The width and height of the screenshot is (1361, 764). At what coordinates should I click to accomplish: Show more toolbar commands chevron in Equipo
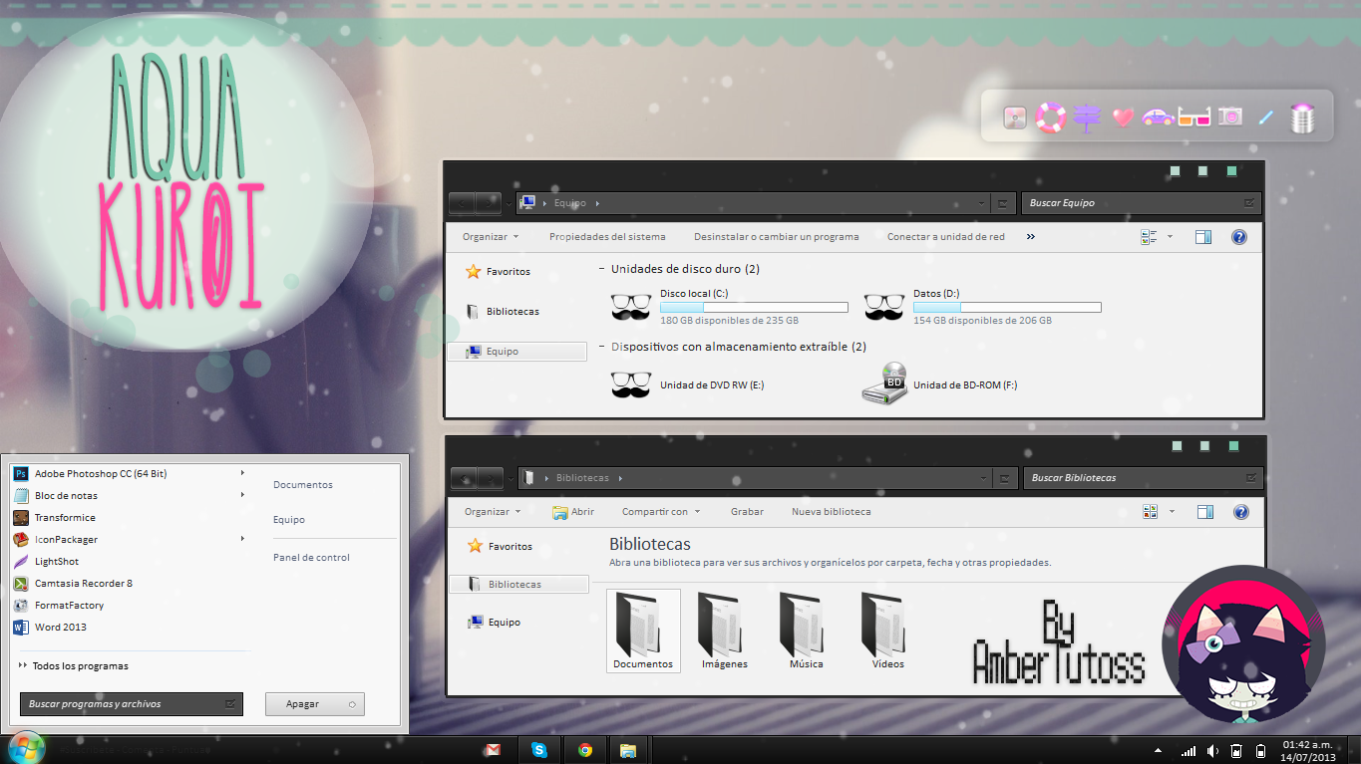(x=1031, y=237)
